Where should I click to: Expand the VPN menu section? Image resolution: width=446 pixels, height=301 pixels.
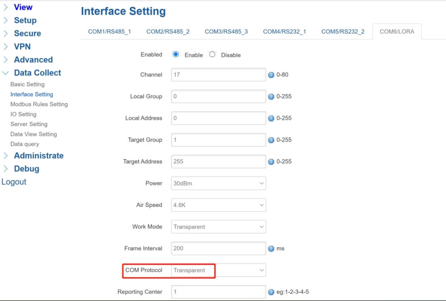(22, 46)
